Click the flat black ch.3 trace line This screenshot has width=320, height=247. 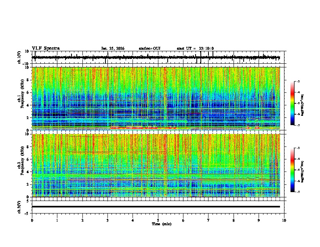tap(156, 207)
